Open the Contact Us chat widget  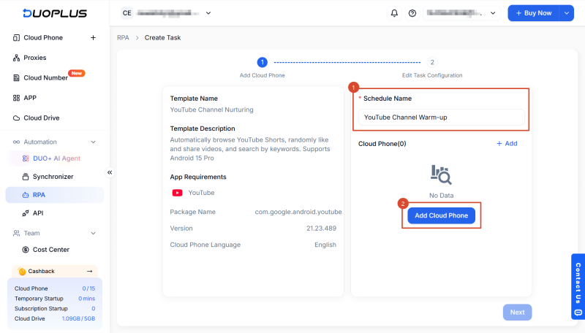(x=578, y=287)
